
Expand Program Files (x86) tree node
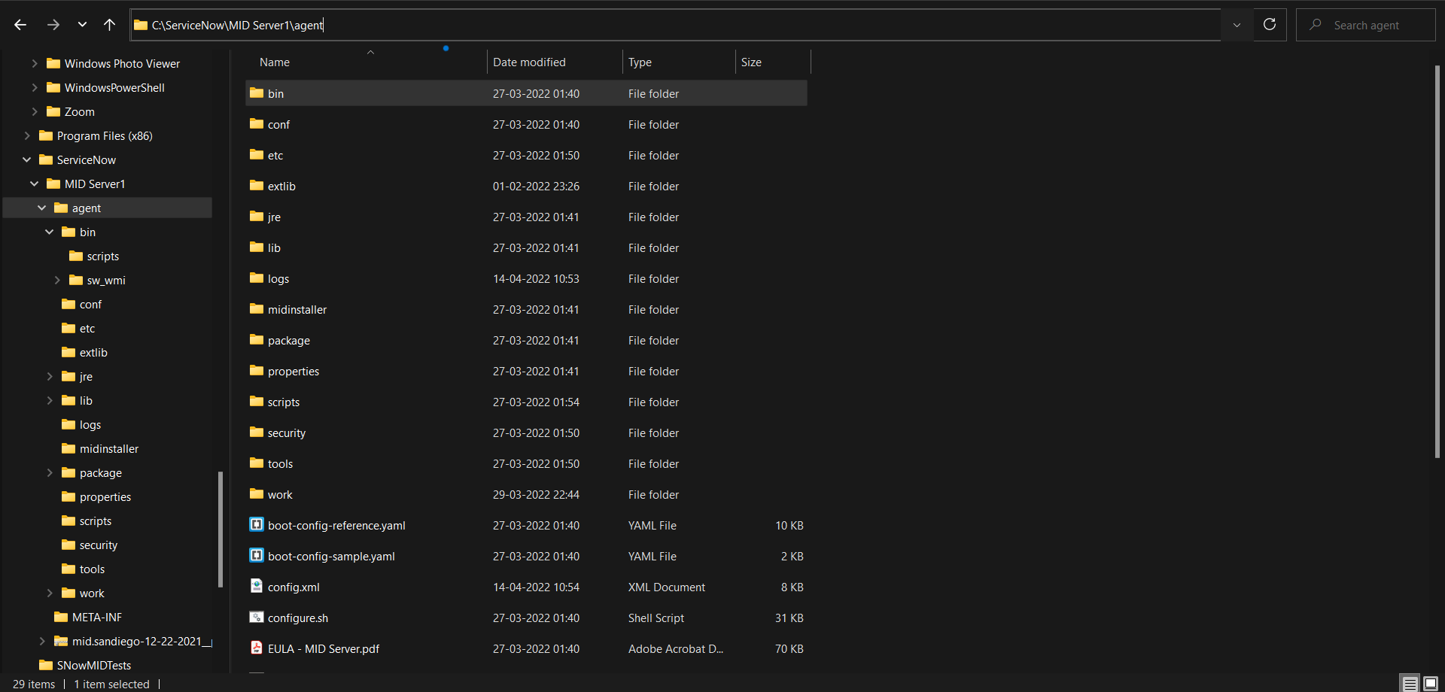pos(27,136)
